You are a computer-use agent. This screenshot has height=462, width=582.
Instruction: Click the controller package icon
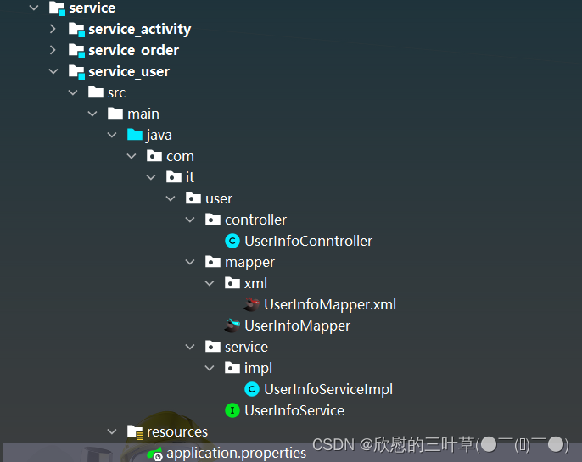213,220
